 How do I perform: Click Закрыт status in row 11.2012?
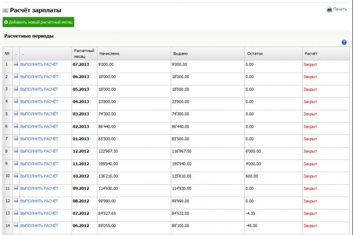pos(310,164)
